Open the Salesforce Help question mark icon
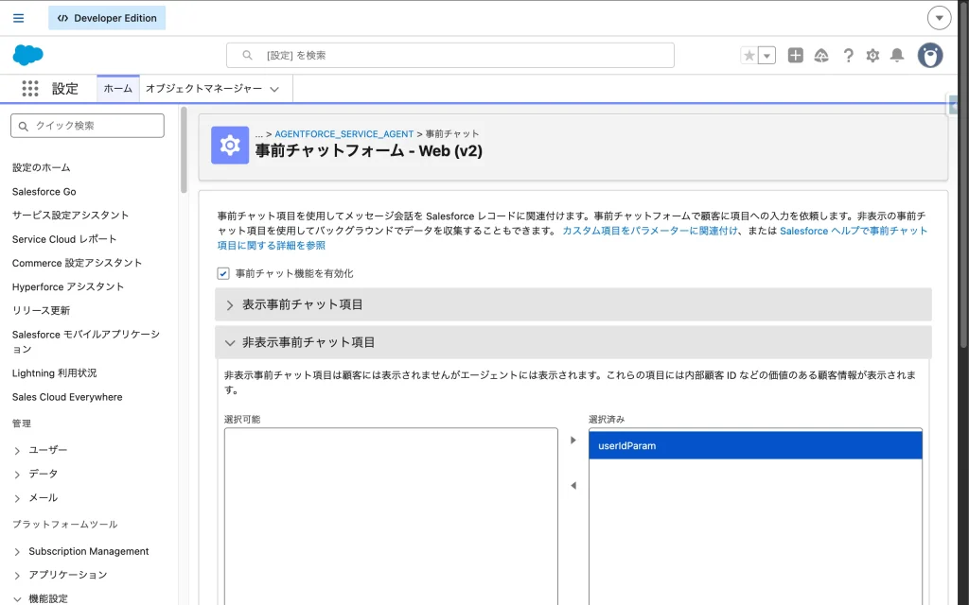 click(848, 56)
